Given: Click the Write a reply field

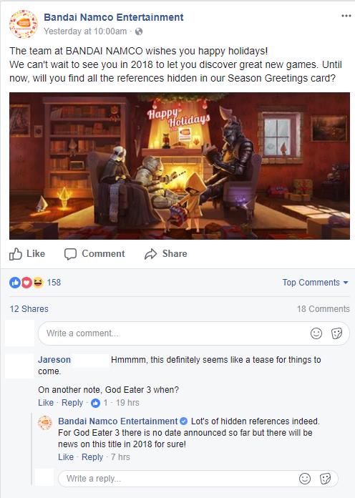Looking at the screenshot, I should click(x=198, y=479).
